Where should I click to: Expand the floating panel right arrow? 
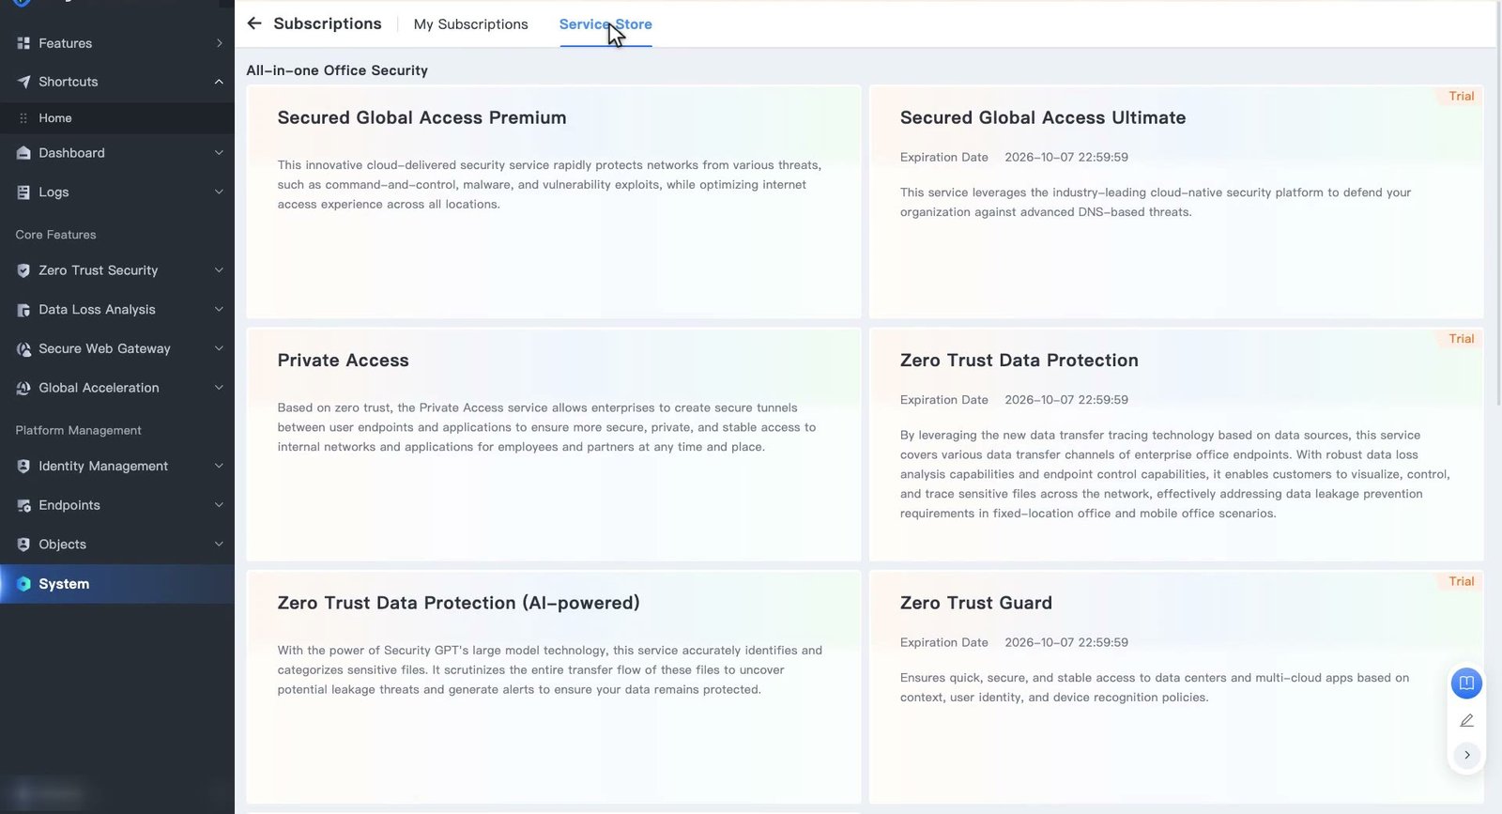click(x=1466, y=755)
